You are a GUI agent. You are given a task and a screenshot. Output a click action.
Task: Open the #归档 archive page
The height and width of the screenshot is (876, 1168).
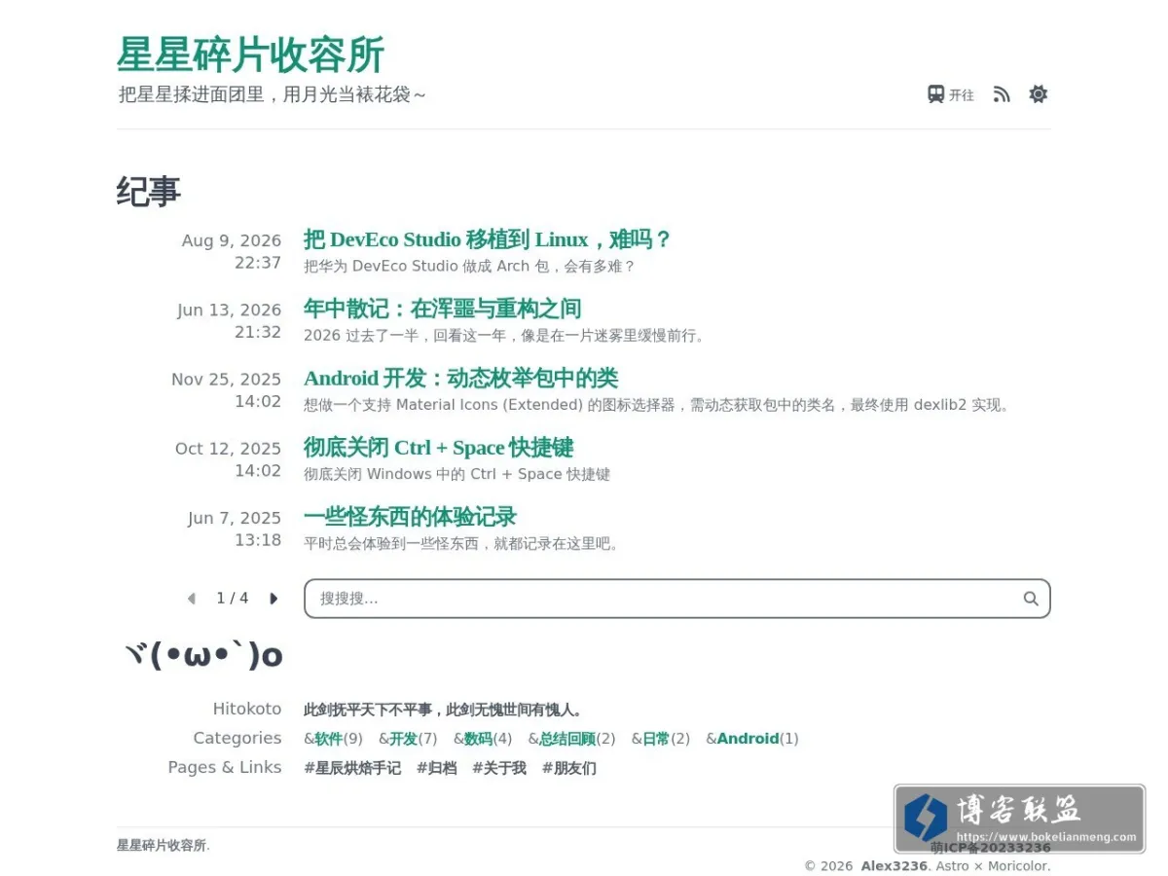436,768
